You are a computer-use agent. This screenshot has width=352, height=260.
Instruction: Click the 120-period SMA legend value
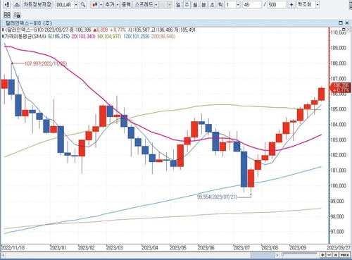tap(137, 37)
